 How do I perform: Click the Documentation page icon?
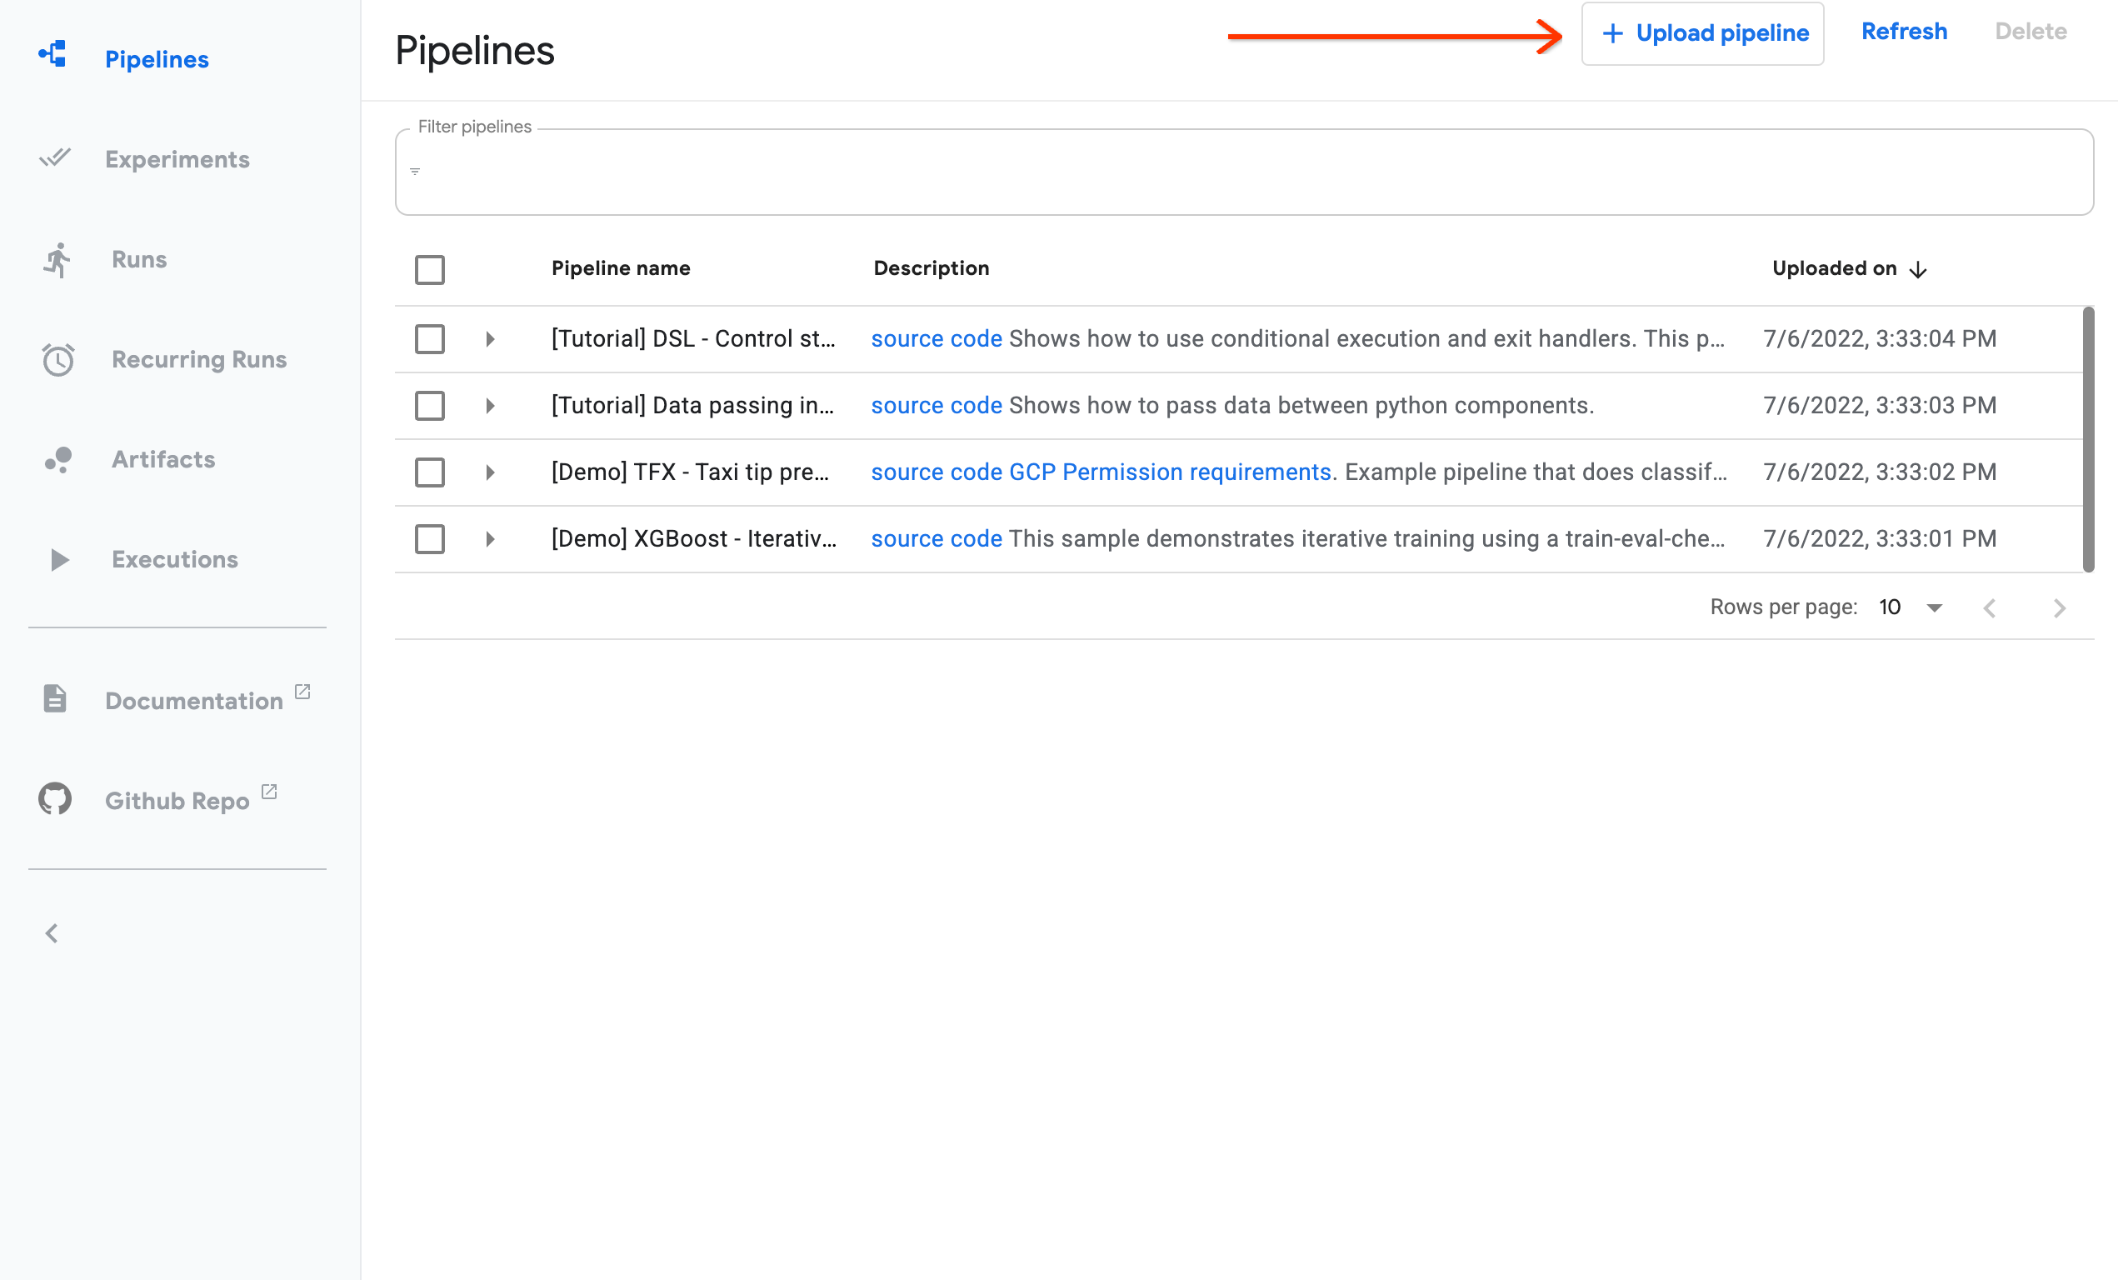pos(55,699)
